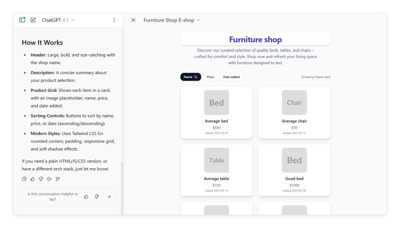
Task: Select the Average table image placeholder
Action: pyautogui.click(x=217, y=160)
